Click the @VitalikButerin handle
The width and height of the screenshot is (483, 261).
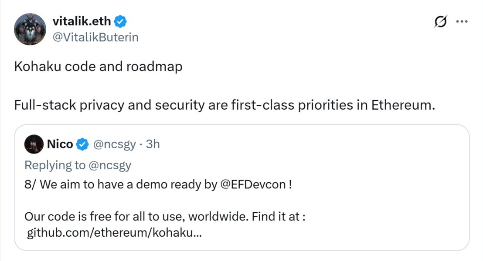point(95,37)
